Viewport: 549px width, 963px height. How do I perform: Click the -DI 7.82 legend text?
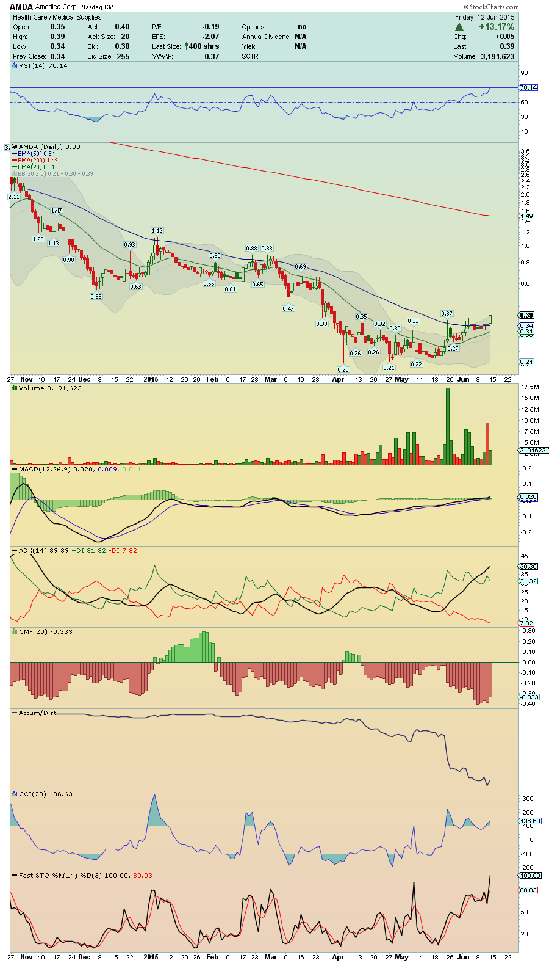pos(123,550)
